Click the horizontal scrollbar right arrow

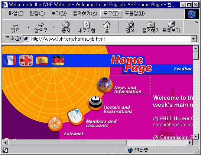(x=190, y=142)
